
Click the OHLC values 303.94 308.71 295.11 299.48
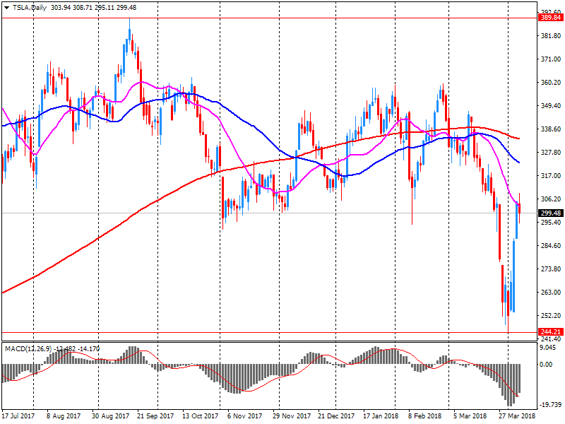[x=94, y=8]
